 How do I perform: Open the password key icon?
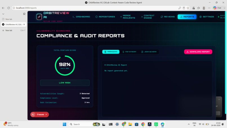[x=180, y=8]
